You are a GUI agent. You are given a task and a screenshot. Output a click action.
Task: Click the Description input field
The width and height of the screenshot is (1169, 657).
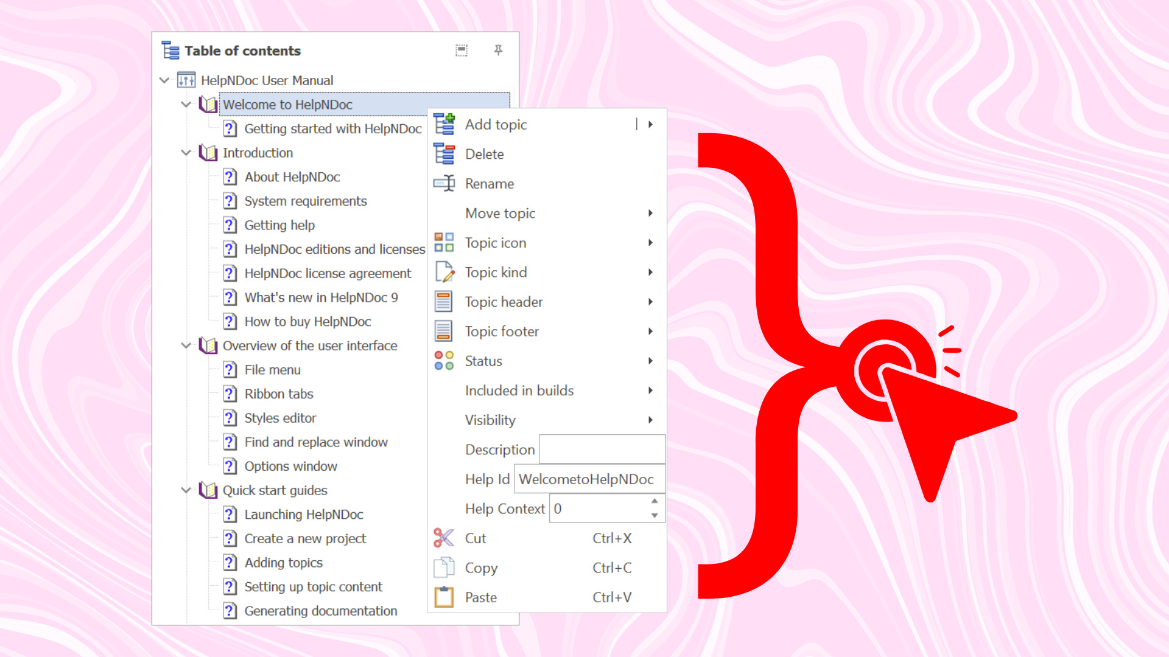coord(602,450)
